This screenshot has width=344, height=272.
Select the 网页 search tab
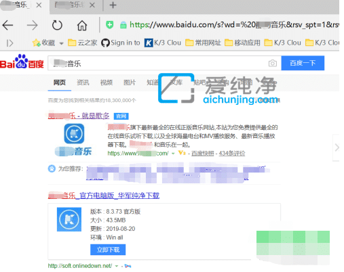click(x=60, y=83)
